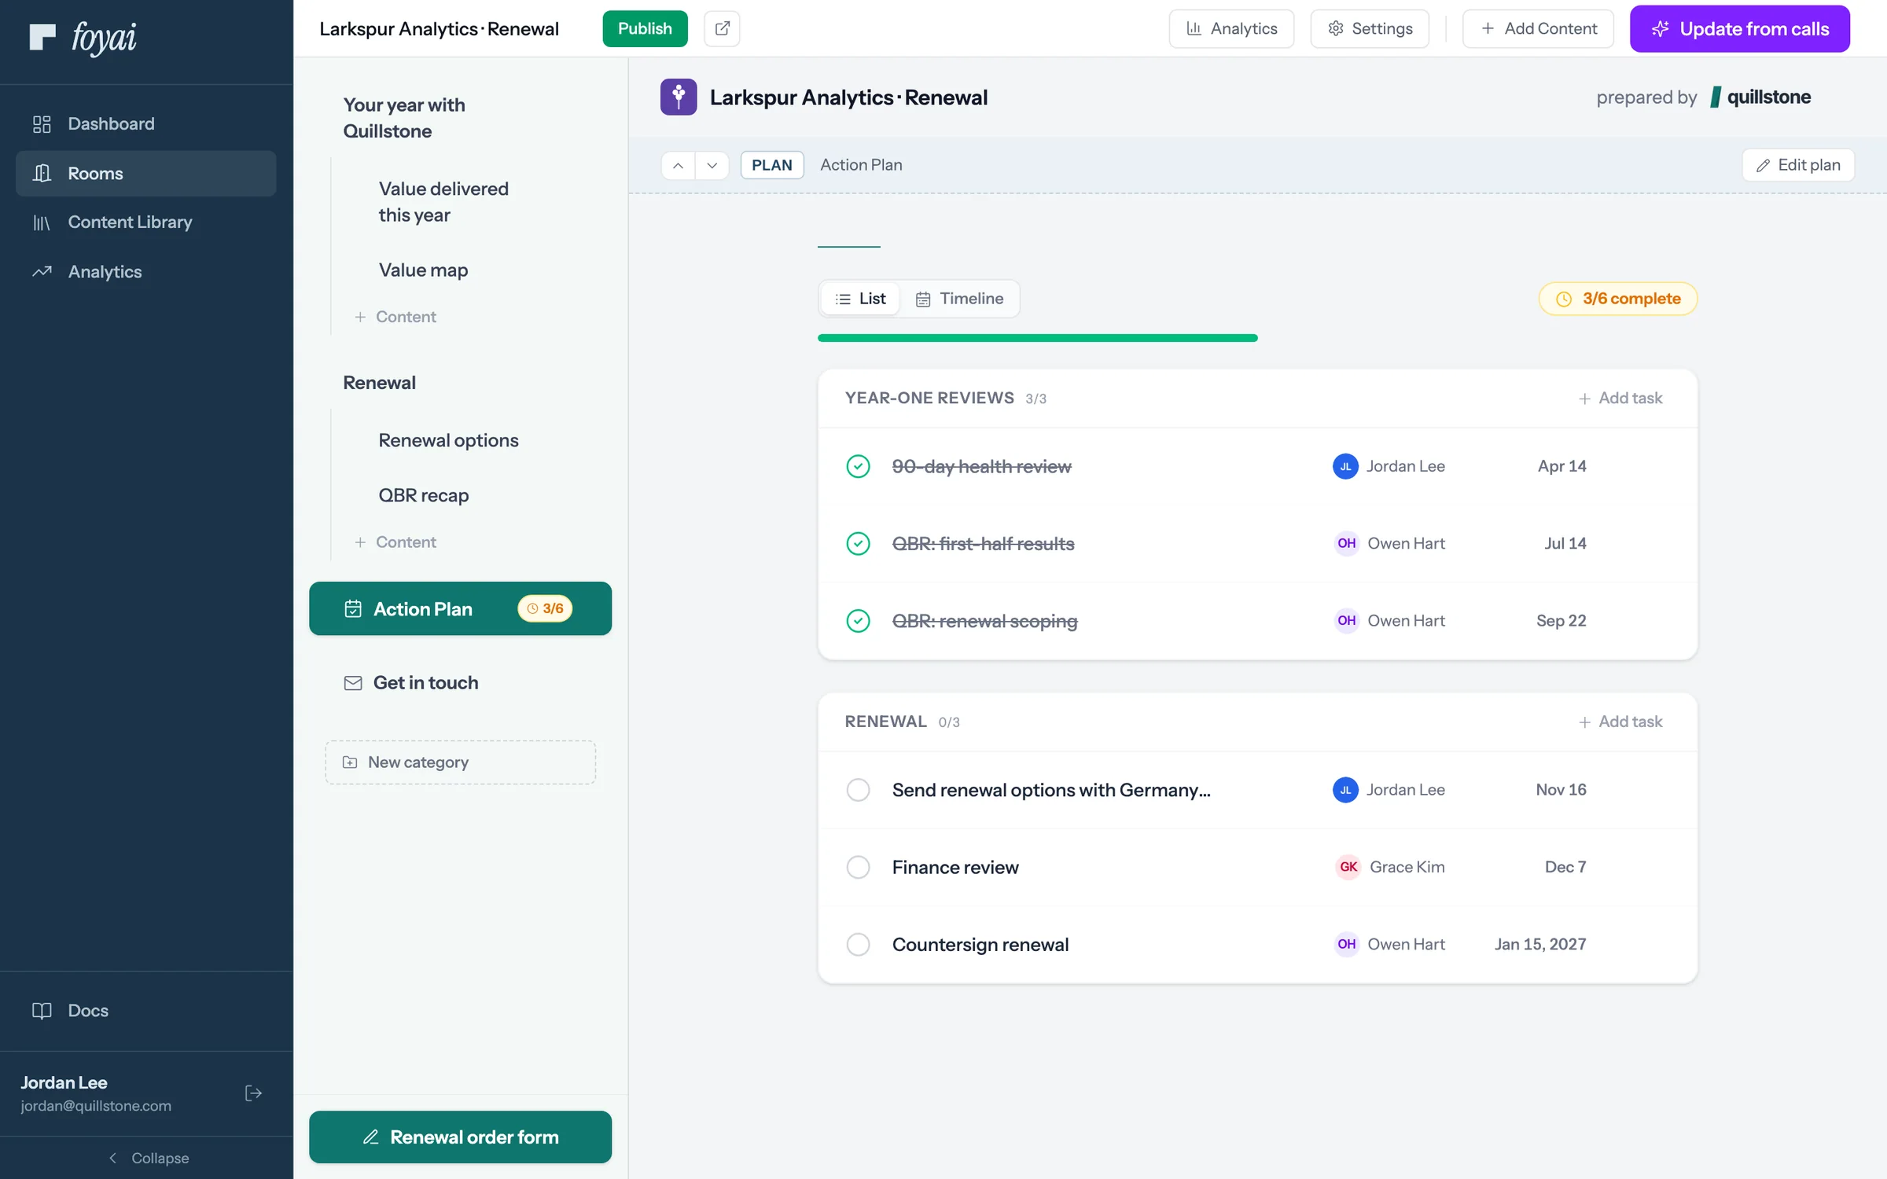Open the Countersign renewal task title
Viewport: 1887px width, 1179px height.
coord(980,944)
